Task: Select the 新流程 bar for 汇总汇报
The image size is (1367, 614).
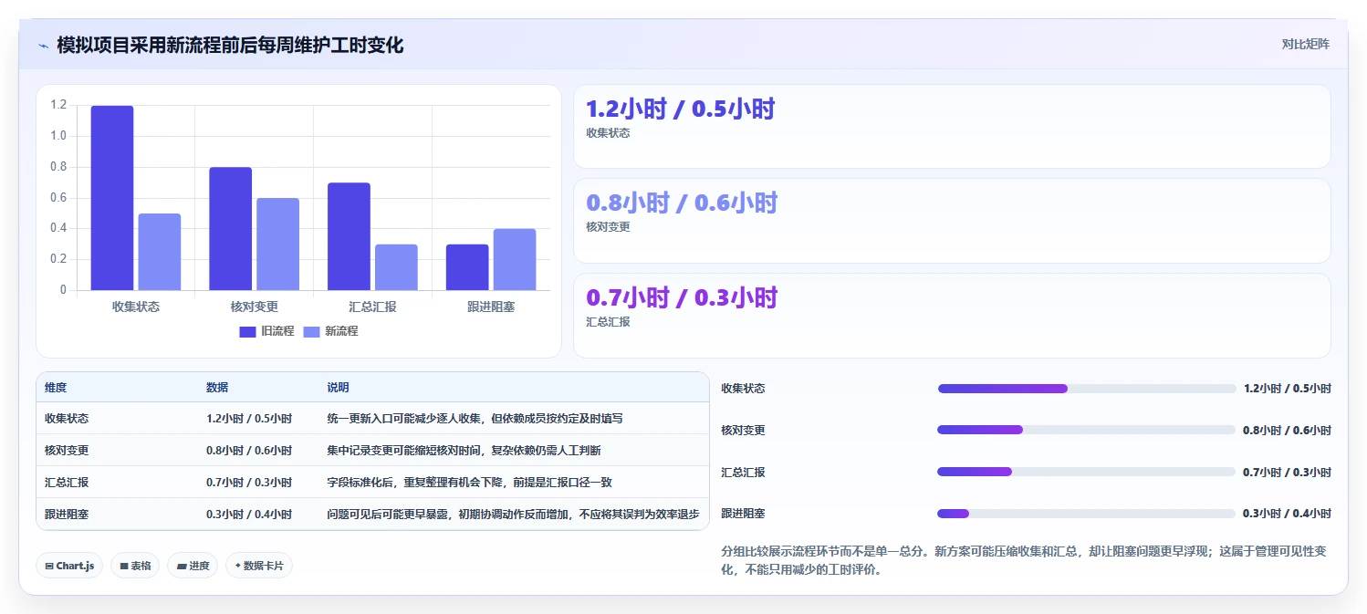Action: 396,267
